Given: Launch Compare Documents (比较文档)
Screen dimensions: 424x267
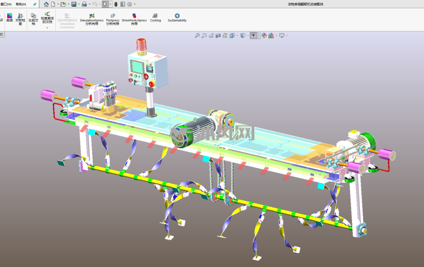Looking at the screenshot, I should [33, 19].
